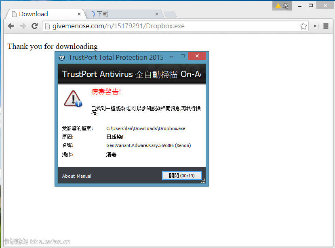335x248 pixels.
Task: Maximize the TrustPort Total Protection dialog
Action: point(183,56)
